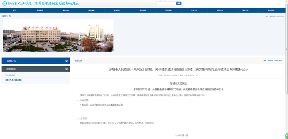Click the top-right breadcrumb 首页 link

267,17
